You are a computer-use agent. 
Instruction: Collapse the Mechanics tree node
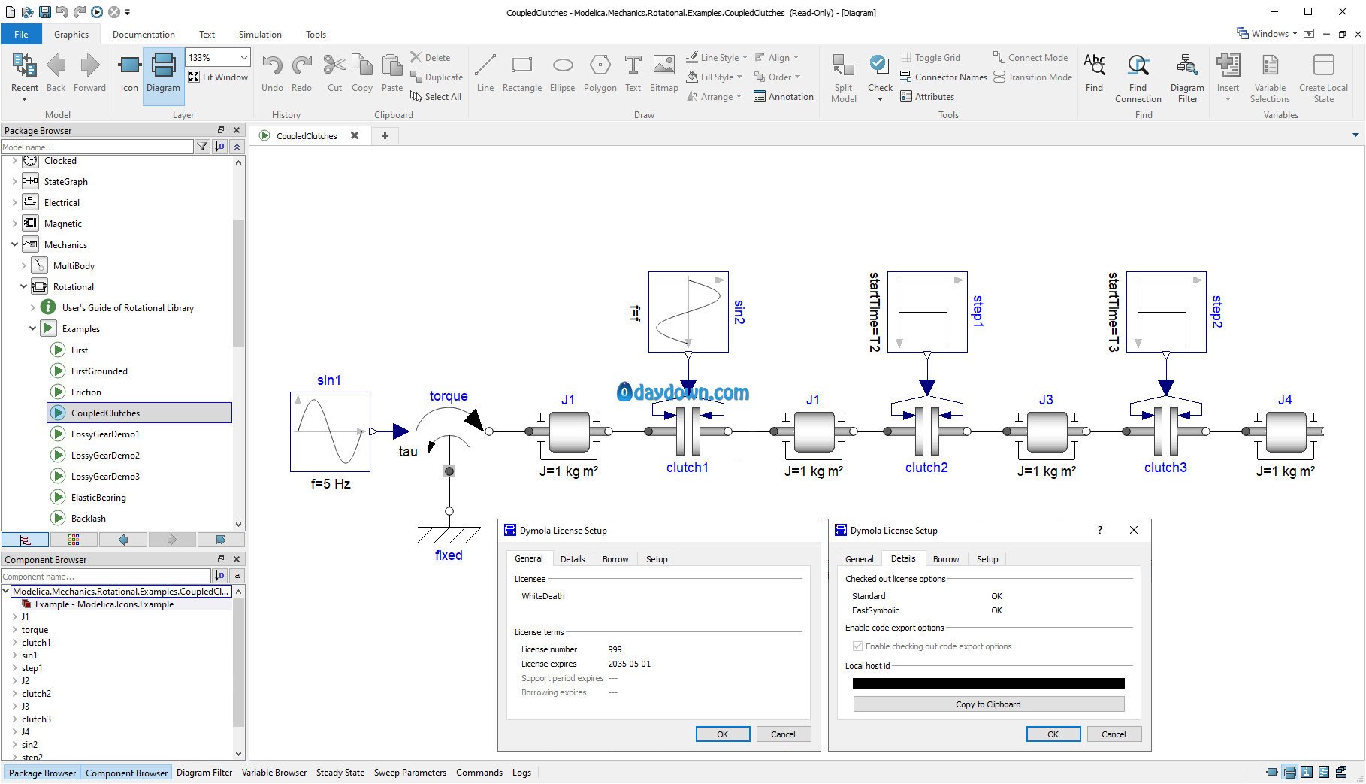pos(14,244)
